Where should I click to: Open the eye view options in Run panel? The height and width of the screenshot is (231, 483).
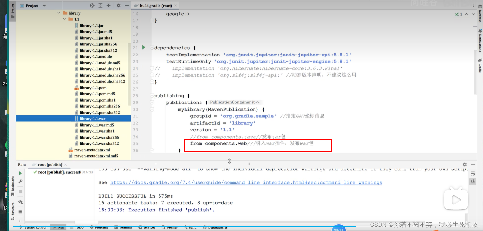[20, 202]
